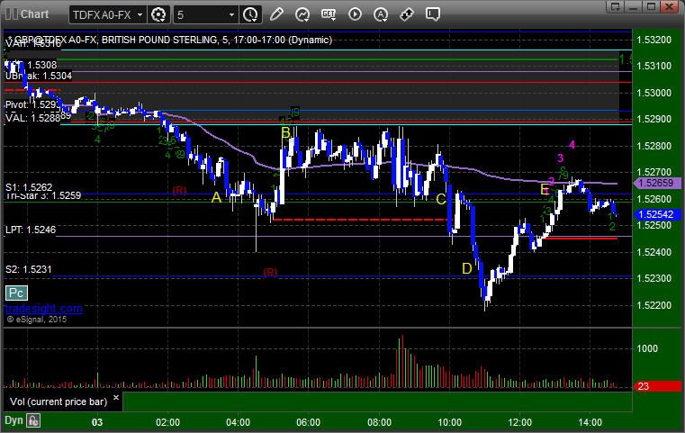Minimize the chart window
685x433 pixels.
(634, 6)
